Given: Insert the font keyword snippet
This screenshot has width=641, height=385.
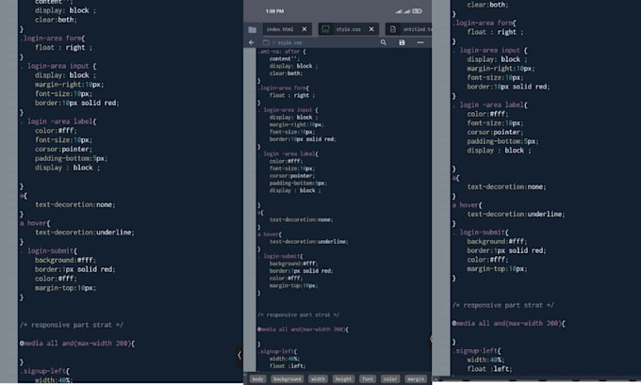Looking at the screenshot, I should (368, 379).
